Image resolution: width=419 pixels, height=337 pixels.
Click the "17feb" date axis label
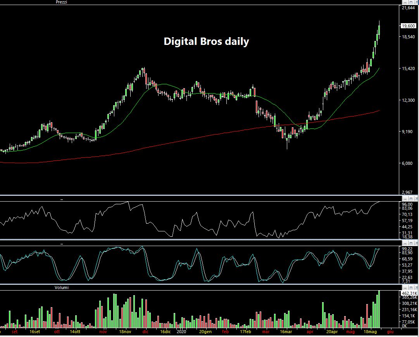tap(246, 332)
